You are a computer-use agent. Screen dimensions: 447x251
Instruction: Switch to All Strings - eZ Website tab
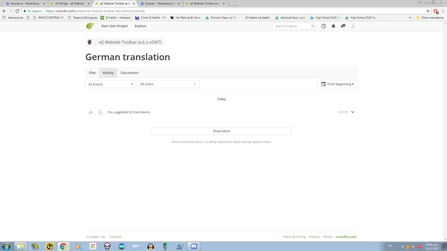tap(69, 3)
